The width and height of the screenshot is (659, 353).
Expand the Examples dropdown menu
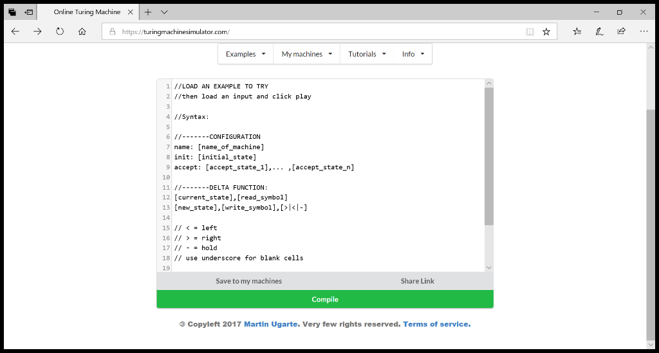coord(245,54)
